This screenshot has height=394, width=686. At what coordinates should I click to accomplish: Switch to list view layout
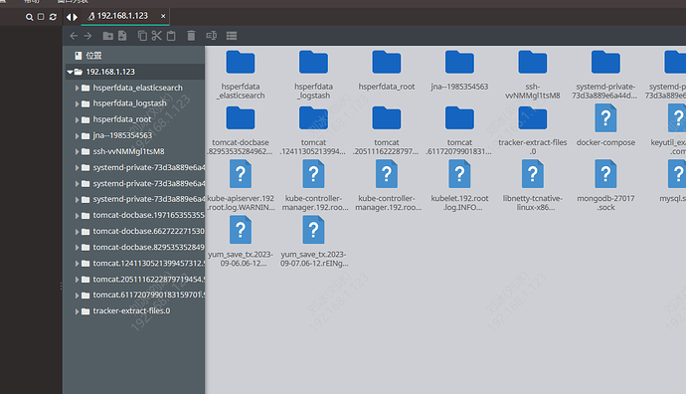(232, 36)
